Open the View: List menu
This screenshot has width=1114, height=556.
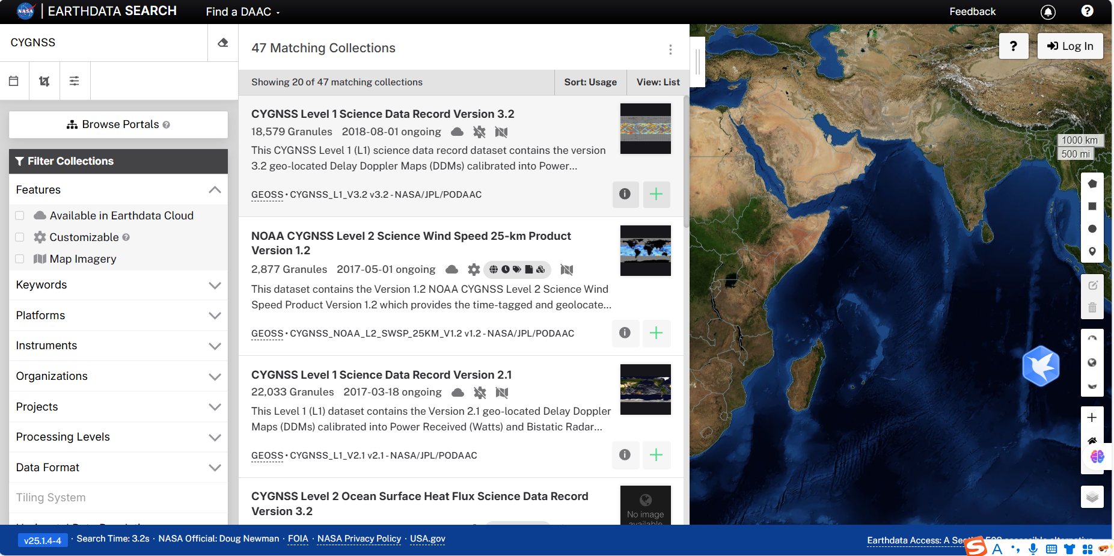point(658,82)
